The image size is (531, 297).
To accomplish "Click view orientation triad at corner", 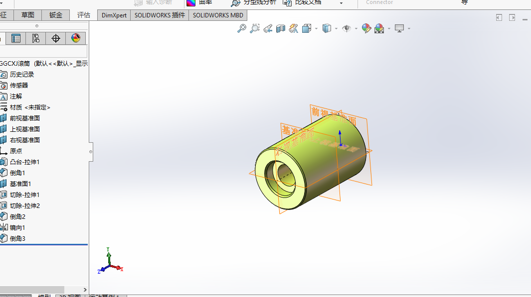I will pyautogui.click(x=110, y=261).
